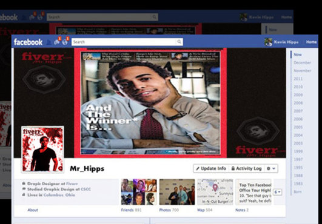The width and height of the screenshot is (322, 224).
Task: Click Friends 891 label
Action: pos(131,210)
